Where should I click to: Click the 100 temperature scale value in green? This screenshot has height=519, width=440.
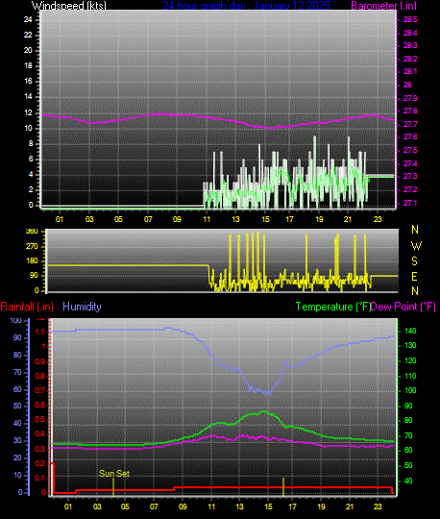click(410, 390)
